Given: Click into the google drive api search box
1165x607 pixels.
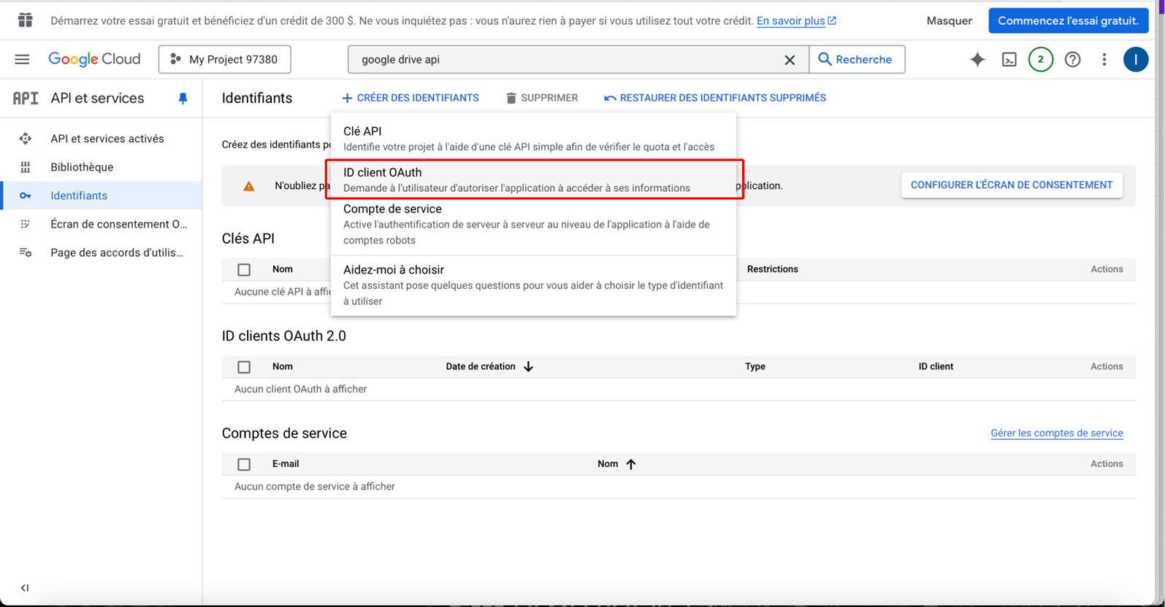Looking at the screenshot, I should click(x=562, y=60).
